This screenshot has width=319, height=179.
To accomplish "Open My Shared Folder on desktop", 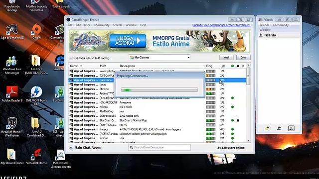I will [x=12, y=157].
